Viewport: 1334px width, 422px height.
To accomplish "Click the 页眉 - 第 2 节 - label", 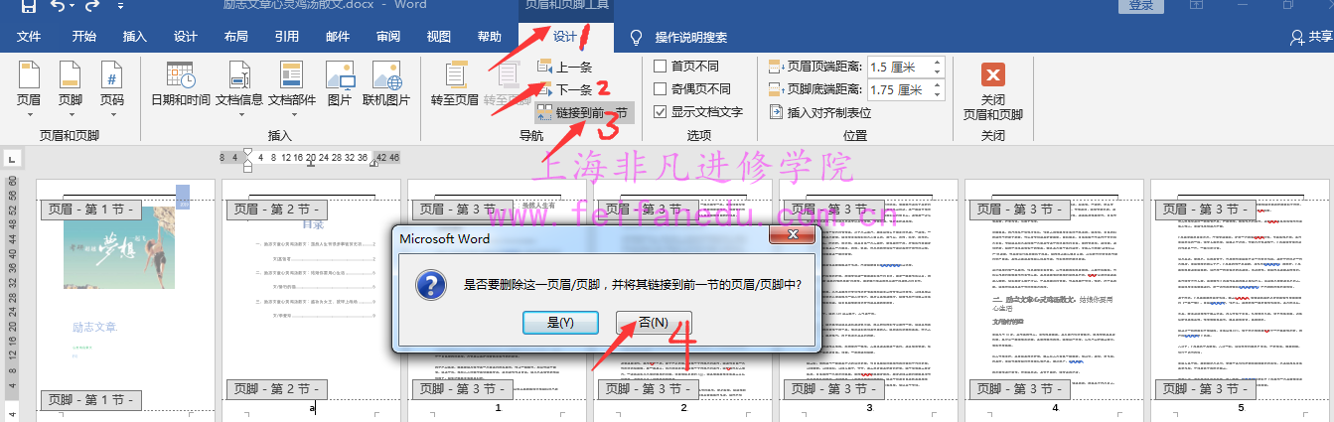I will (276, 210).
